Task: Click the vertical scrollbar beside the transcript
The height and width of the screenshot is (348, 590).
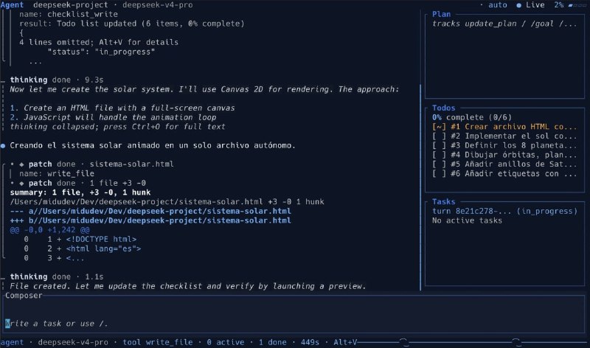Action: (x=420, y=188)
